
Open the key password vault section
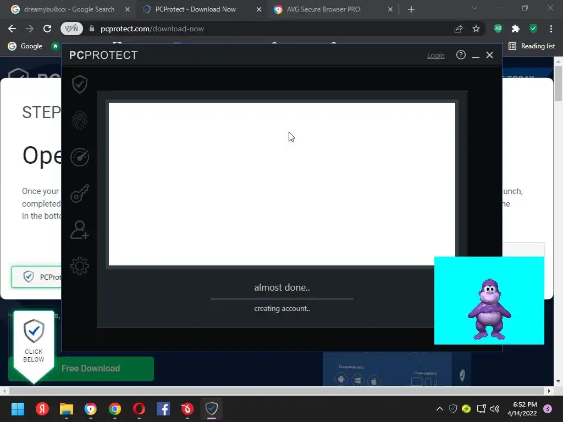tap(79, 193)
